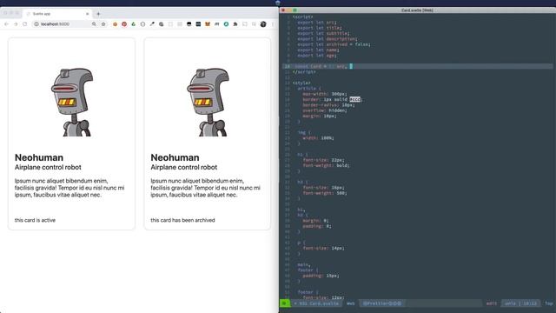Click the red circular extension icon
This screenshot has height=313, width=556.
(x=124, y=24)
